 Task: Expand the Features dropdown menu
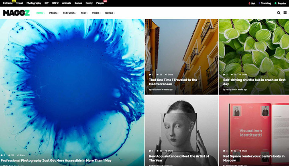click(x=70, y=13)
